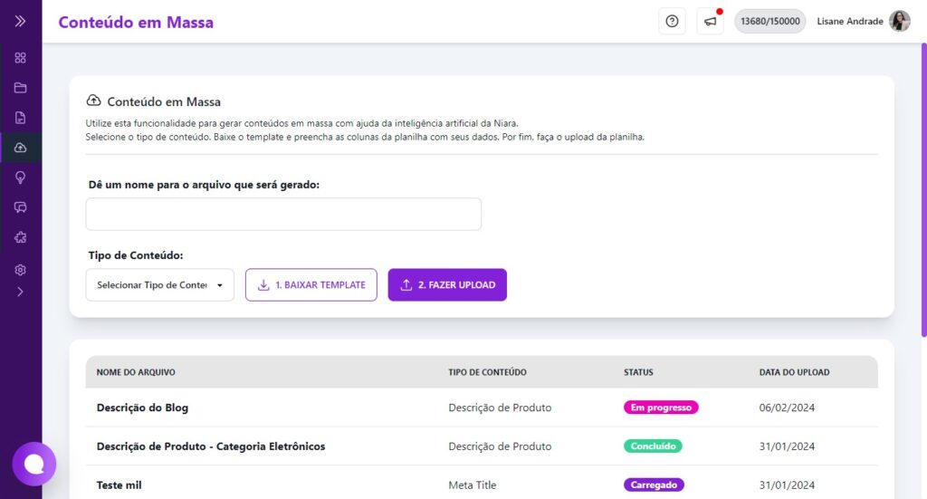The image size is (927, 499).
Task: Select the cloud upload icon in sidebar
Action: (x=20, y=148)
